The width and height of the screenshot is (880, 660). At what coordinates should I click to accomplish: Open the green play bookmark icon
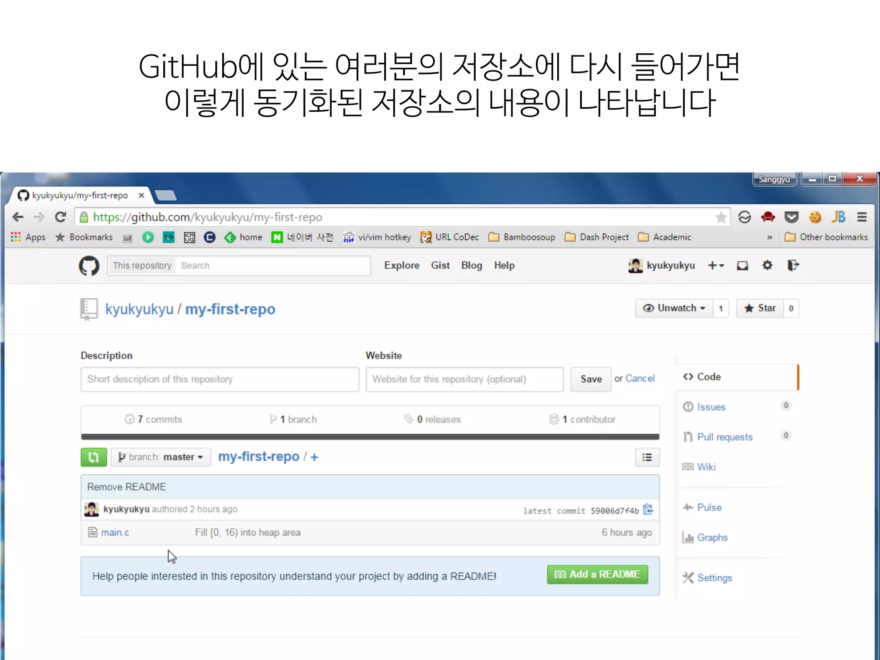(148, 237)
